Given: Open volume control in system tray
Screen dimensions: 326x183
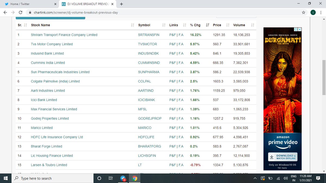Looking at the screenshot, I should [x=286, y=178].
